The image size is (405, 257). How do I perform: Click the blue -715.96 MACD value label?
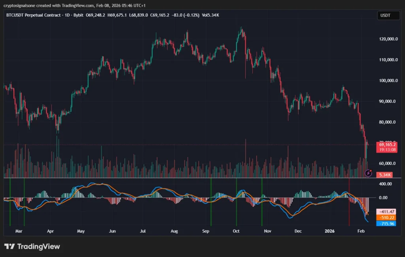tap(385, 223)
